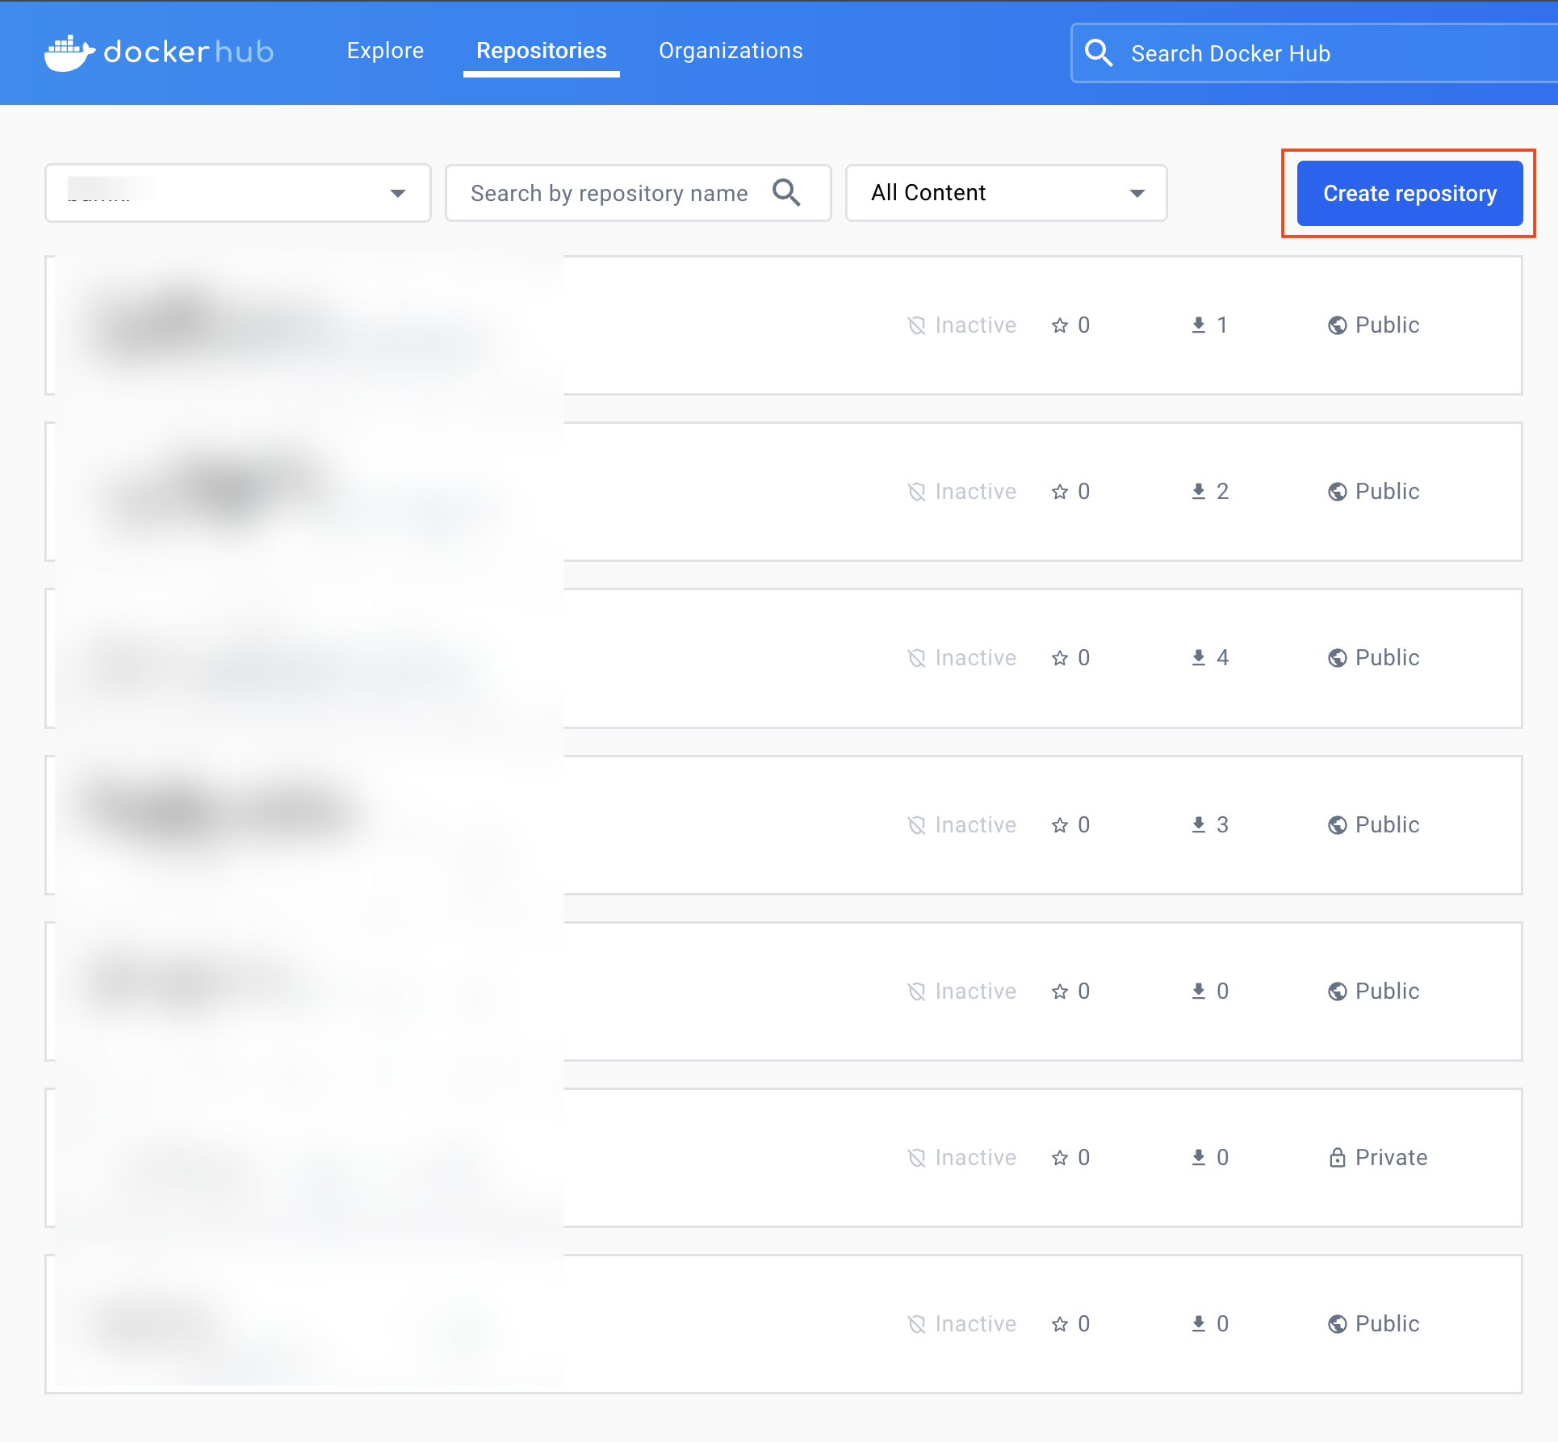Open the namespace selector dropdown
1558x1442 pixels.
(237, 193)
